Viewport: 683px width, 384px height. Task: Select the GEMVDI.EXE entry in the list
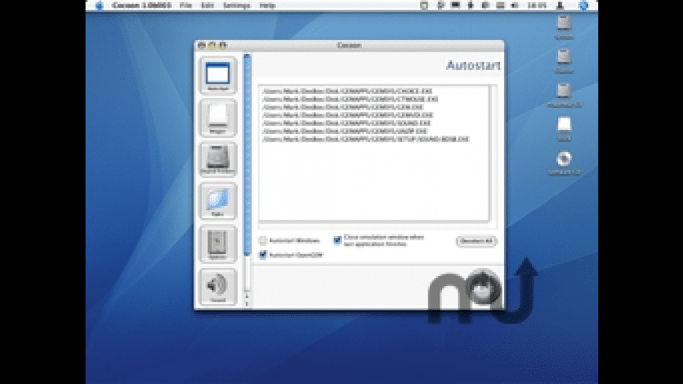point(348,115)
